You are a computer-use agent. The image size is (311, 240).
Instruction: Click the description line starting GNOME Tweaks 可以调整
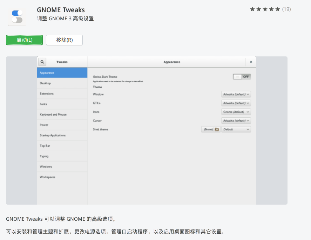(61, 219)
